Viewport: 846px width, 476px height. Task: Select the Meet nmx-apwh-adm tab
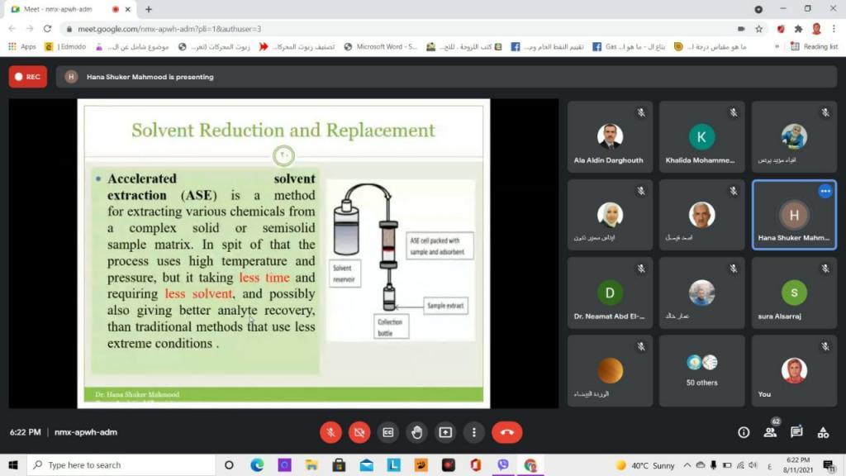[x=62, y=9]
